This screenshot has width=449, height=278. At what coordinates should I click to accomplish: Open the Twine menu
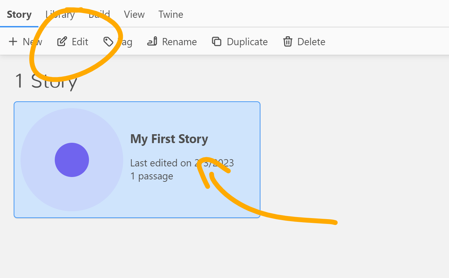click(170, 14)
